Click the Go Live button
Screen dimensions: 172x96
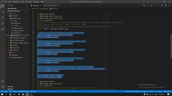167,91
